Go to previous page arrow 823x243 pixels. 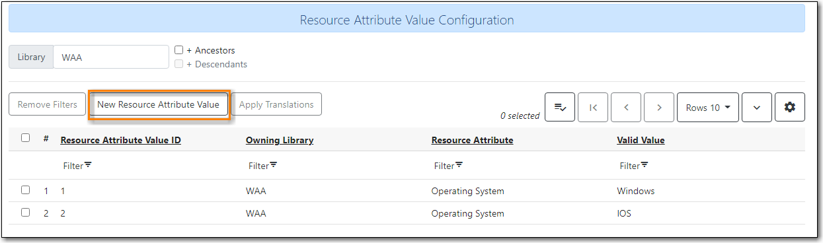(x=626, y=108)
